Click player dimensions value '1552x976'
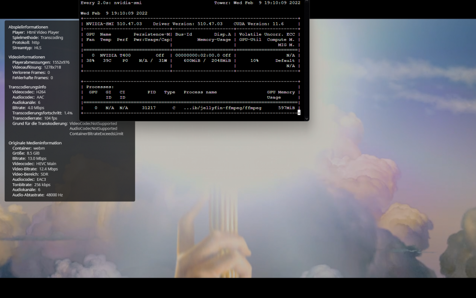Image resolution: width=476 pixels, height=298 pixels. 61,62
